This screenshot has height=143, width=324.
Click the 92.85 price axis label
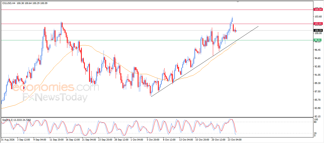[x=317, y=67]
